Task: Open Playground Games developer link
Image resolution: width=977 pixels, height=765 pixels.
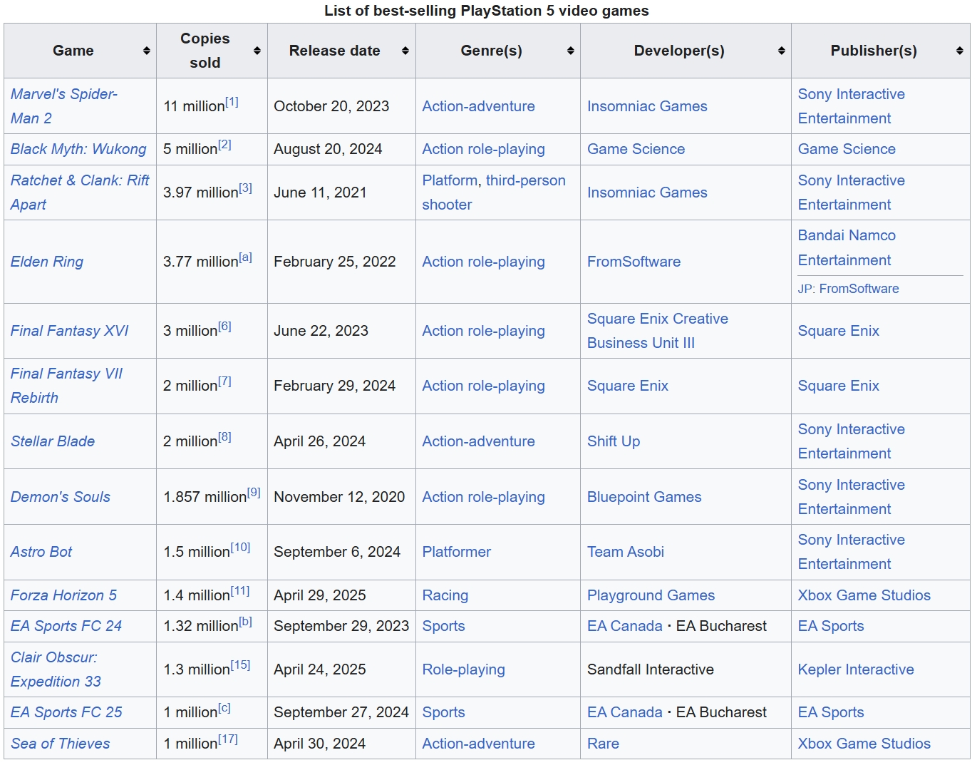Action: point(651,595)
